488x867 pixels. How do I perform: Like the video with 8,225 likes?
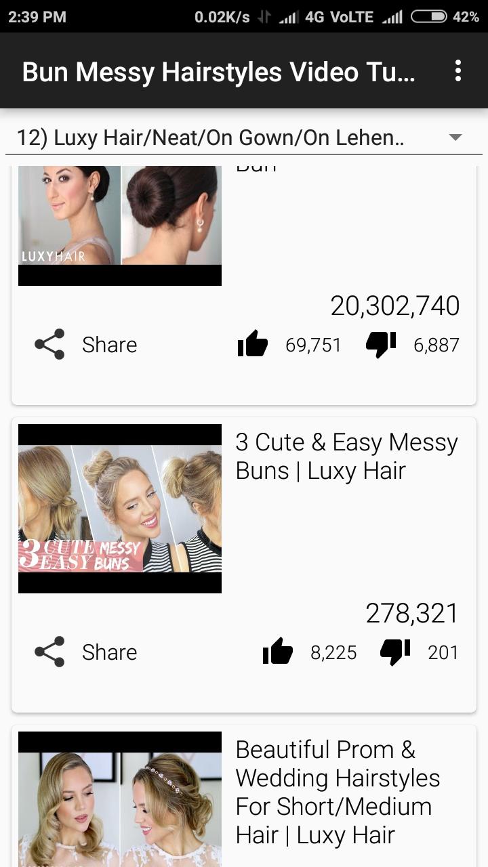278,652
